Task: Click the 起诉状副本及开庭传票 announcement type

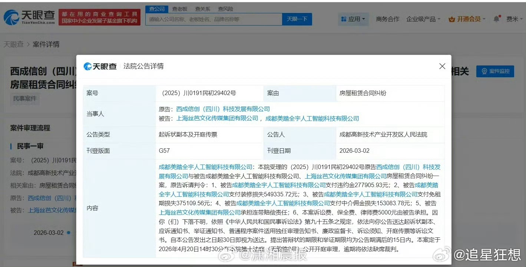Action: (188, 135)
